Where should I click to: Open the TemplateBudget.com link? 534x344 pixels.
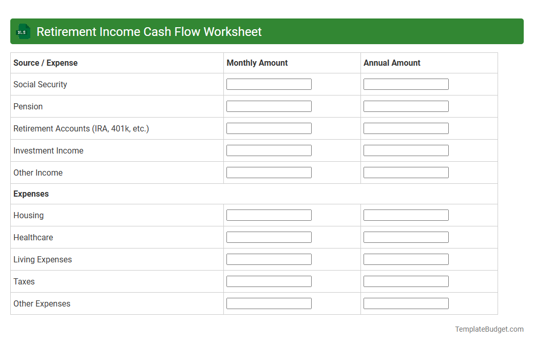click(x=490, y=329)
